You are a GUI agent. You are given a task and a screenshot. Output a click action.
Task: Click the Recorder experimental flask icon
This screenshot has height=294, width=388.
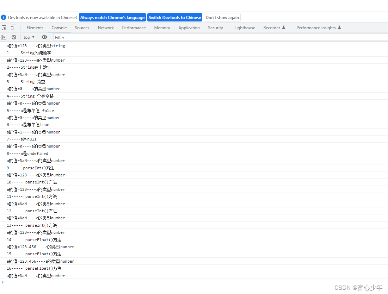pos(284,27)
